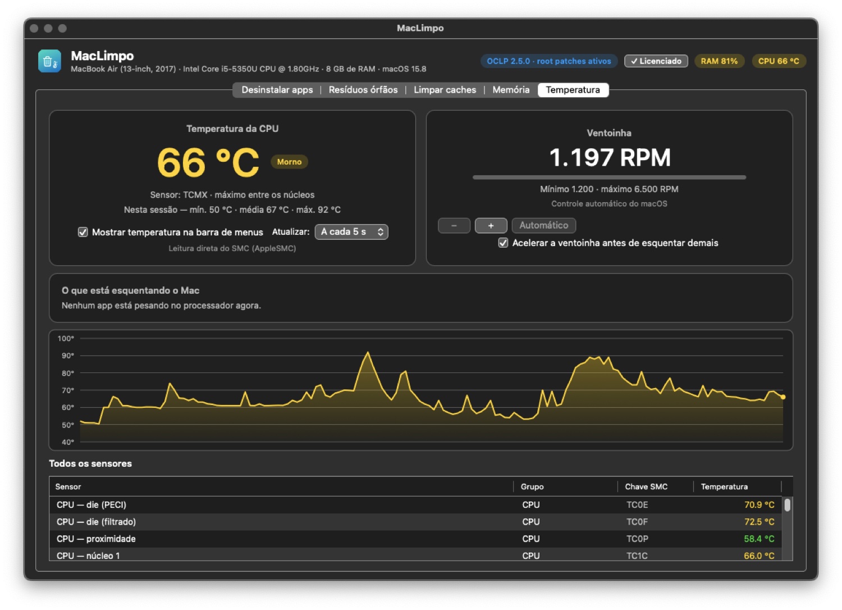Click the latest point on the temperature graph
This screenshot has width=842, height=610.
[x=783, y=397]
